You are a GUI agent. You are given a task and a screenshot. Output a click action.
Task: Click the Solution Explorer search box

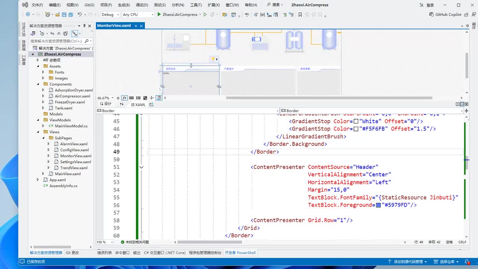pos(56,41)
